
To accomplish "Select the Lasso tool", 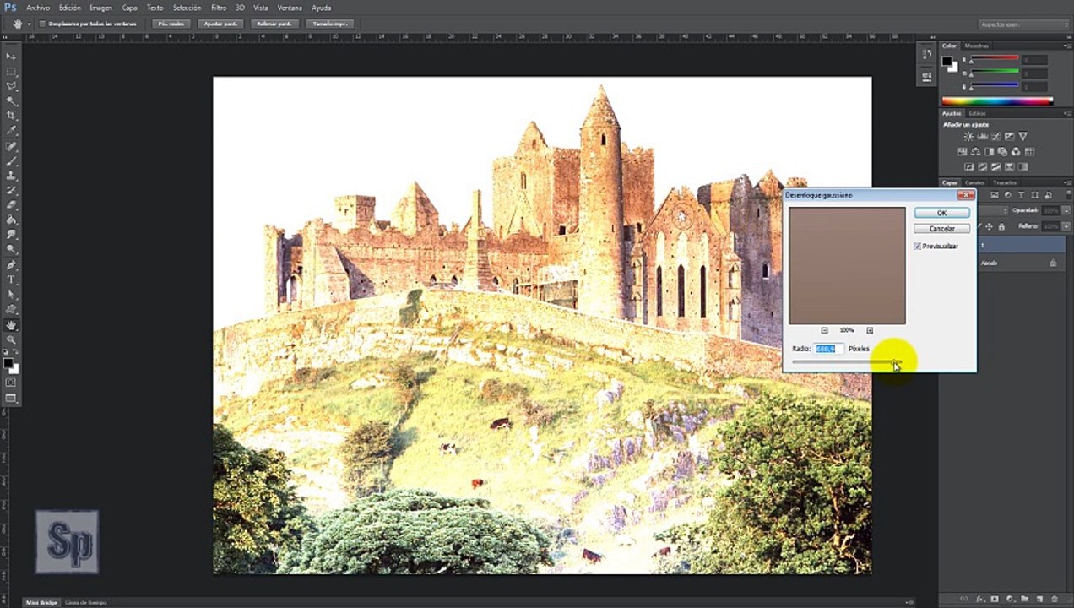I will click(x=12, y=86).
